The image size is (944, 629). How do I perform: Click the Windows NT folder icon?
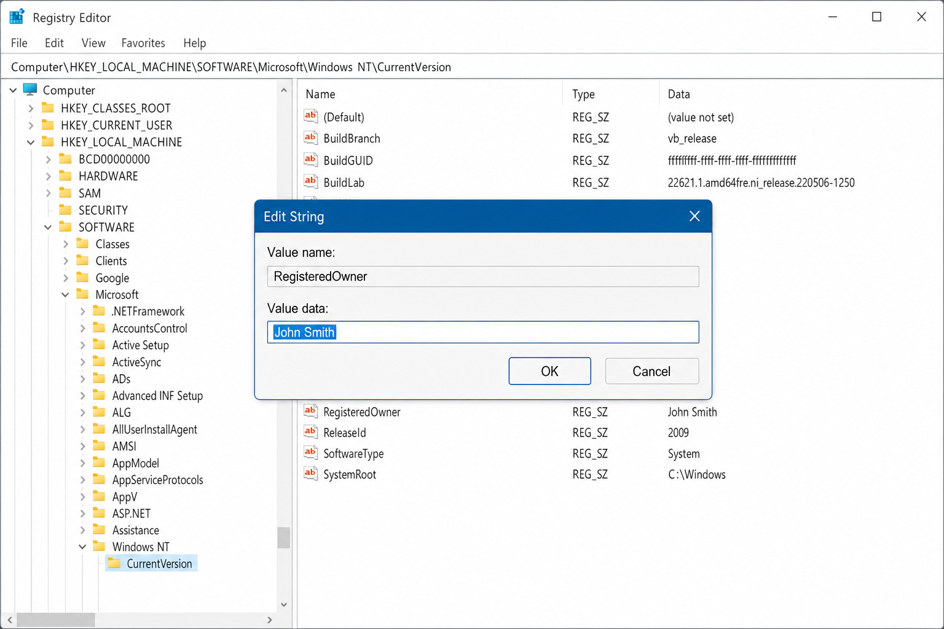click(99, 546)
